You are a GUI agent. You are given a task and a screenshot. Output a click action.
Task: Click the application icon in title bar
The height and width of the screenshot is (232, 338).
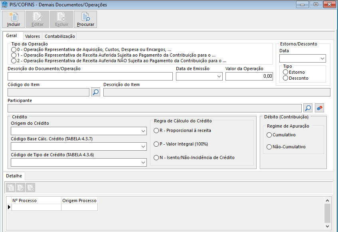point(5,4)
